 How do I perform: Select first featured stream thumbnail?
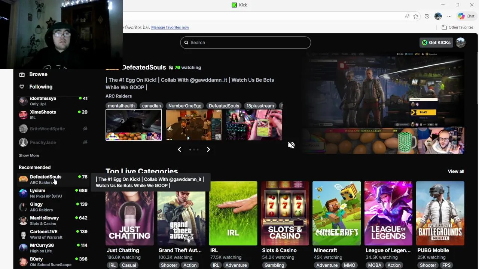134,125
